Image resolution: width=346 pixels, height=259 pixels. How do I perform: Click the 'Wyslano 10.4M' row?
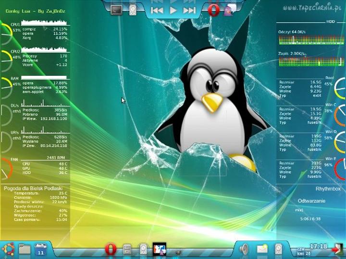pyautogui.click(x=45, y=141)
